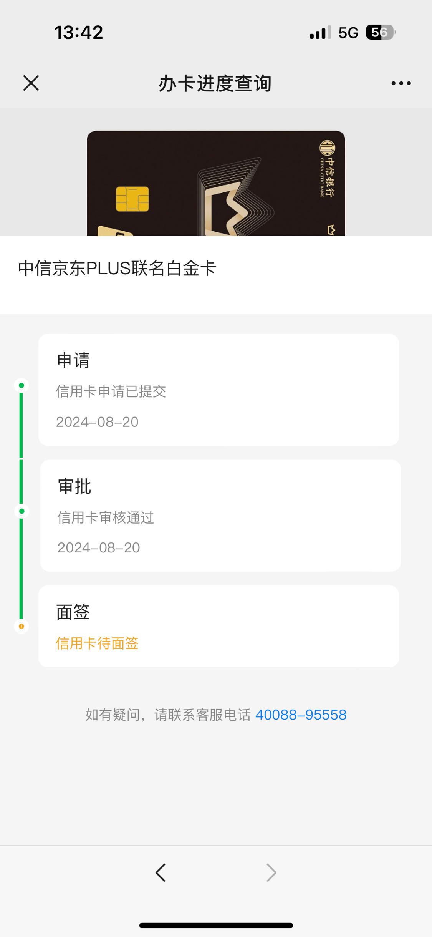Call customer service number 40088-95558
The width and height of the screenshot is (432, 937).
pos(301,715)
